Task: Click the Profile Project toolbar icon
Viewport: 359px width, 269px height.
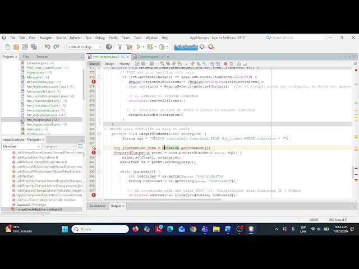Action: [x=162, y=47]
